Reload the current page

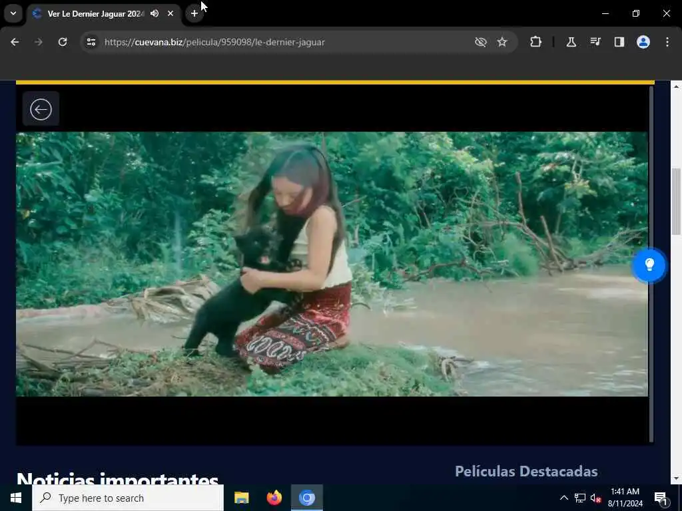coord(63,42)
